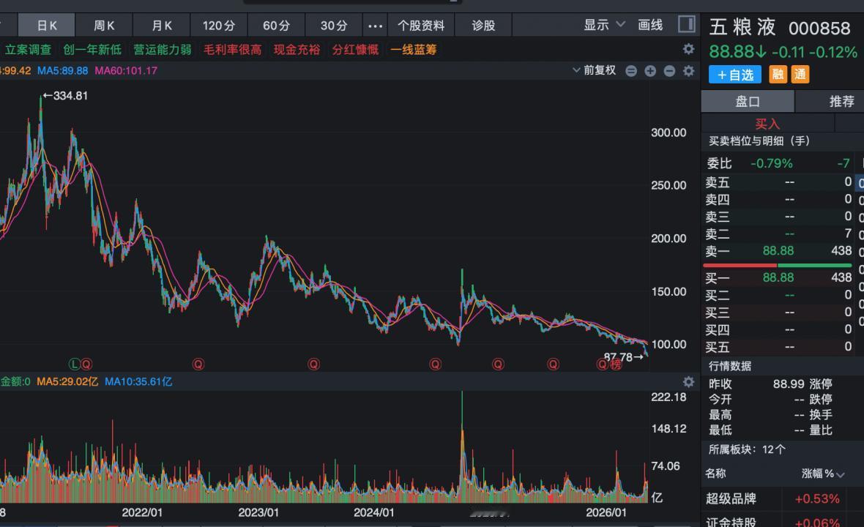
Task: Click the plus zoom-in chart icon
Action: pos(650,71)
